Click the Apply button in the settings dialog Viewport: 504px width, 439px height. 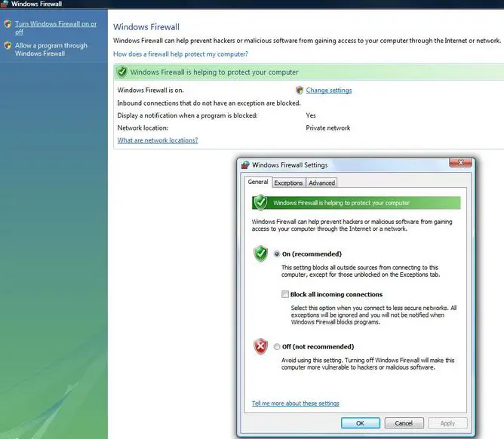point(447,423)
